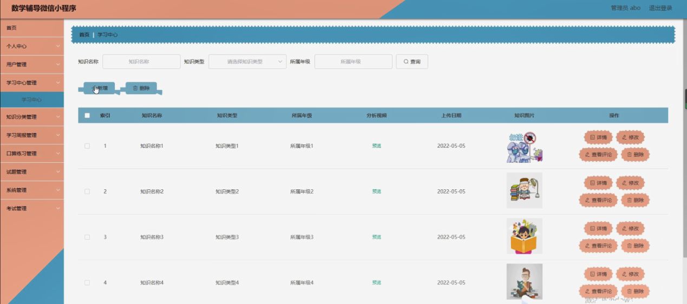Open 详情 for row 知识名称4
The height and width of the screenshot is (304, 687).
click(598, 274)
